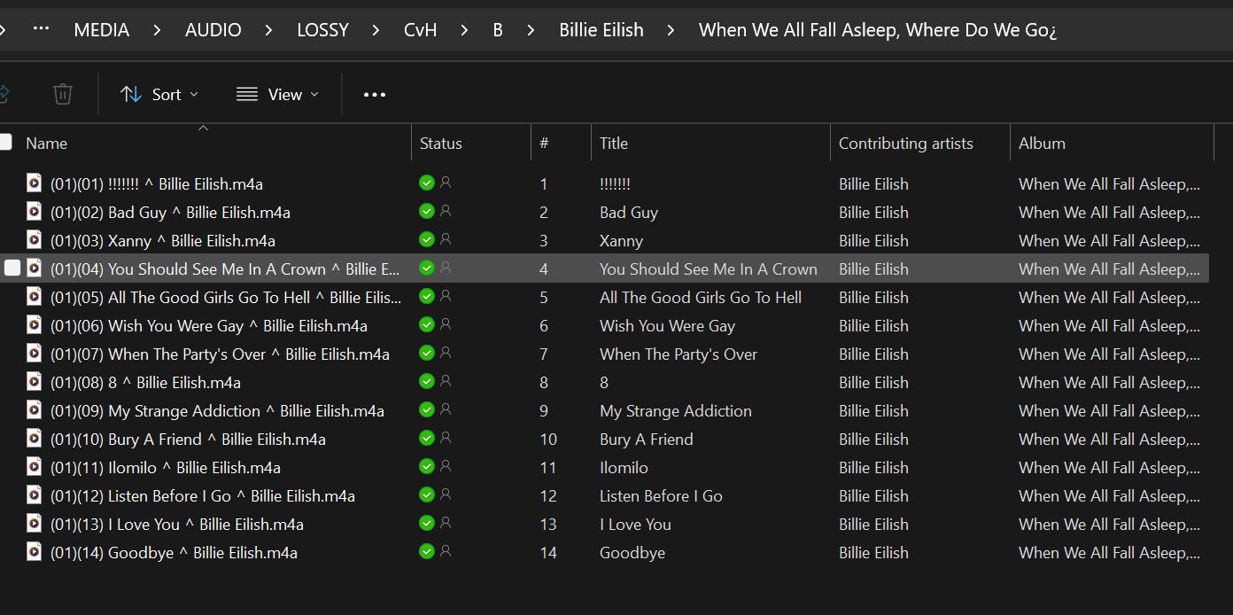Viewport: 1233px width, 615px height.
Task: Click Album cell in the Xanny row
Action: pyautogui.click(x=1110, y=241)
